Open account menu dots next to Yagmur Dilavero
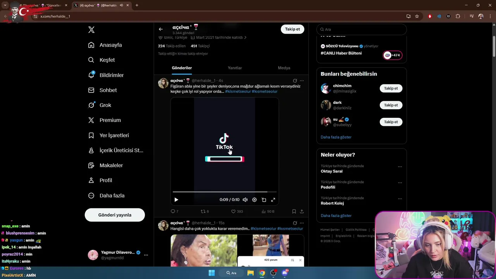The height and width of the screenshot is (279, 496). click(146, 255)
